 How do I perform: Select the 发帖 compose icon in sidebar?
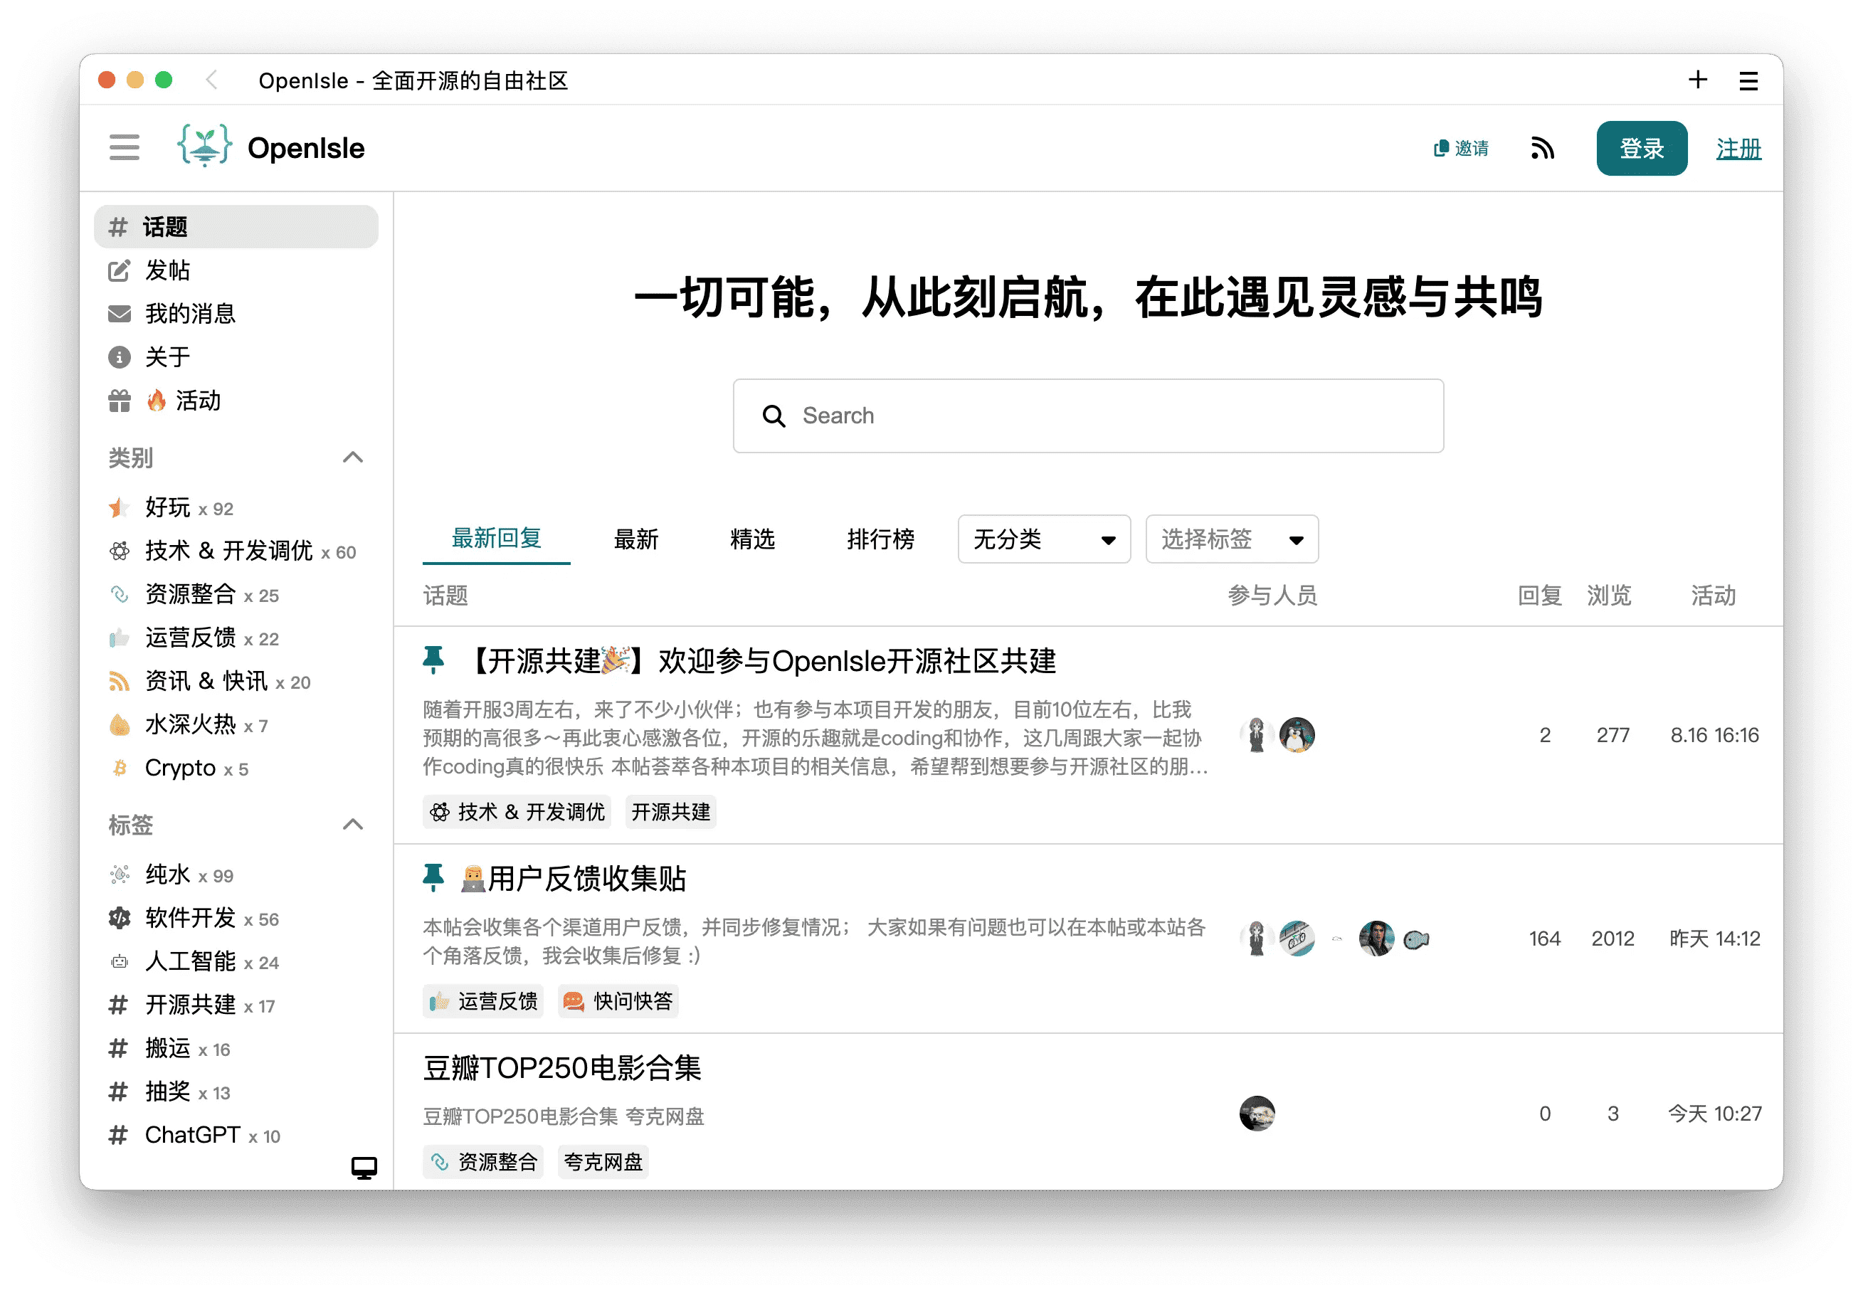click(120, 270)
